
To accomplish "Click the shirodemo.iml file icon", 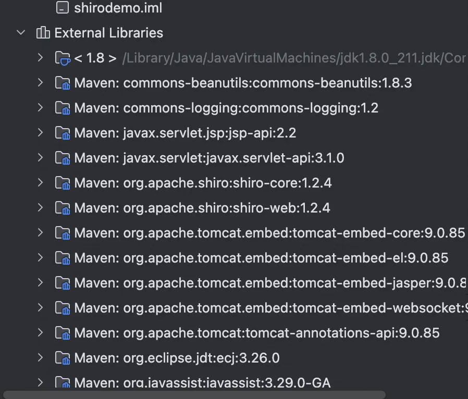I will 62,8.
